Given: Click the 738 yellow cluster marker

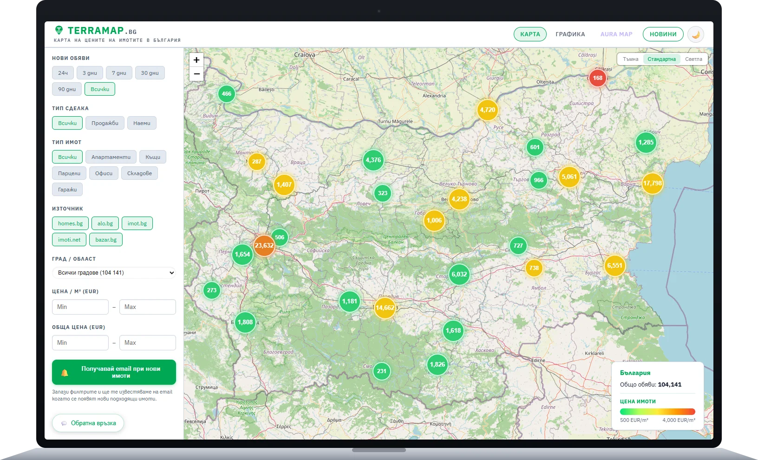Looking at the screenshot, I should tap(534, 268).
